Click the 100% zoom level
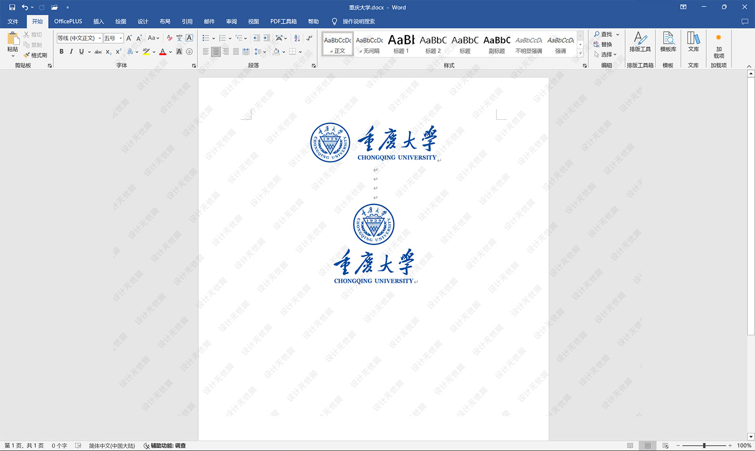The image size is (755, 451). (x=744, y=445)
